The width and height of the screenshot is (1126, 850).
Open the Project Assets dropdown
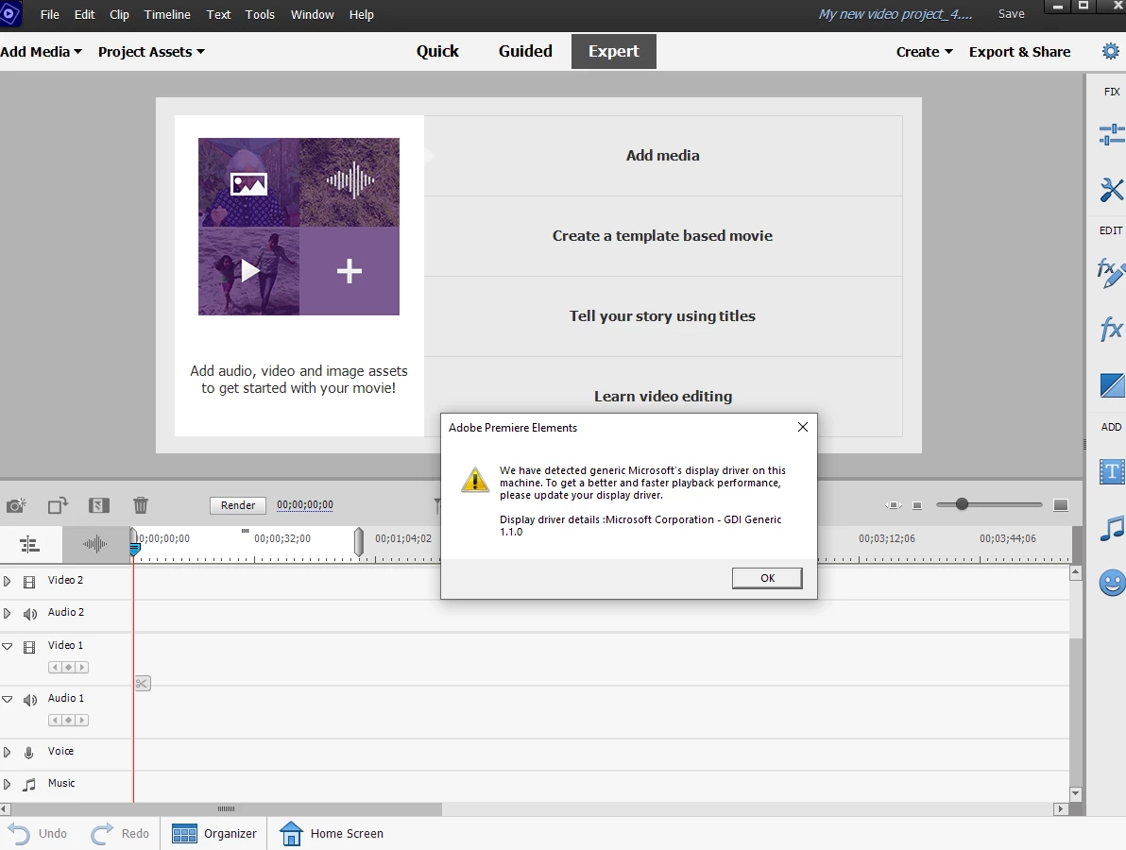tap(151, 52)
